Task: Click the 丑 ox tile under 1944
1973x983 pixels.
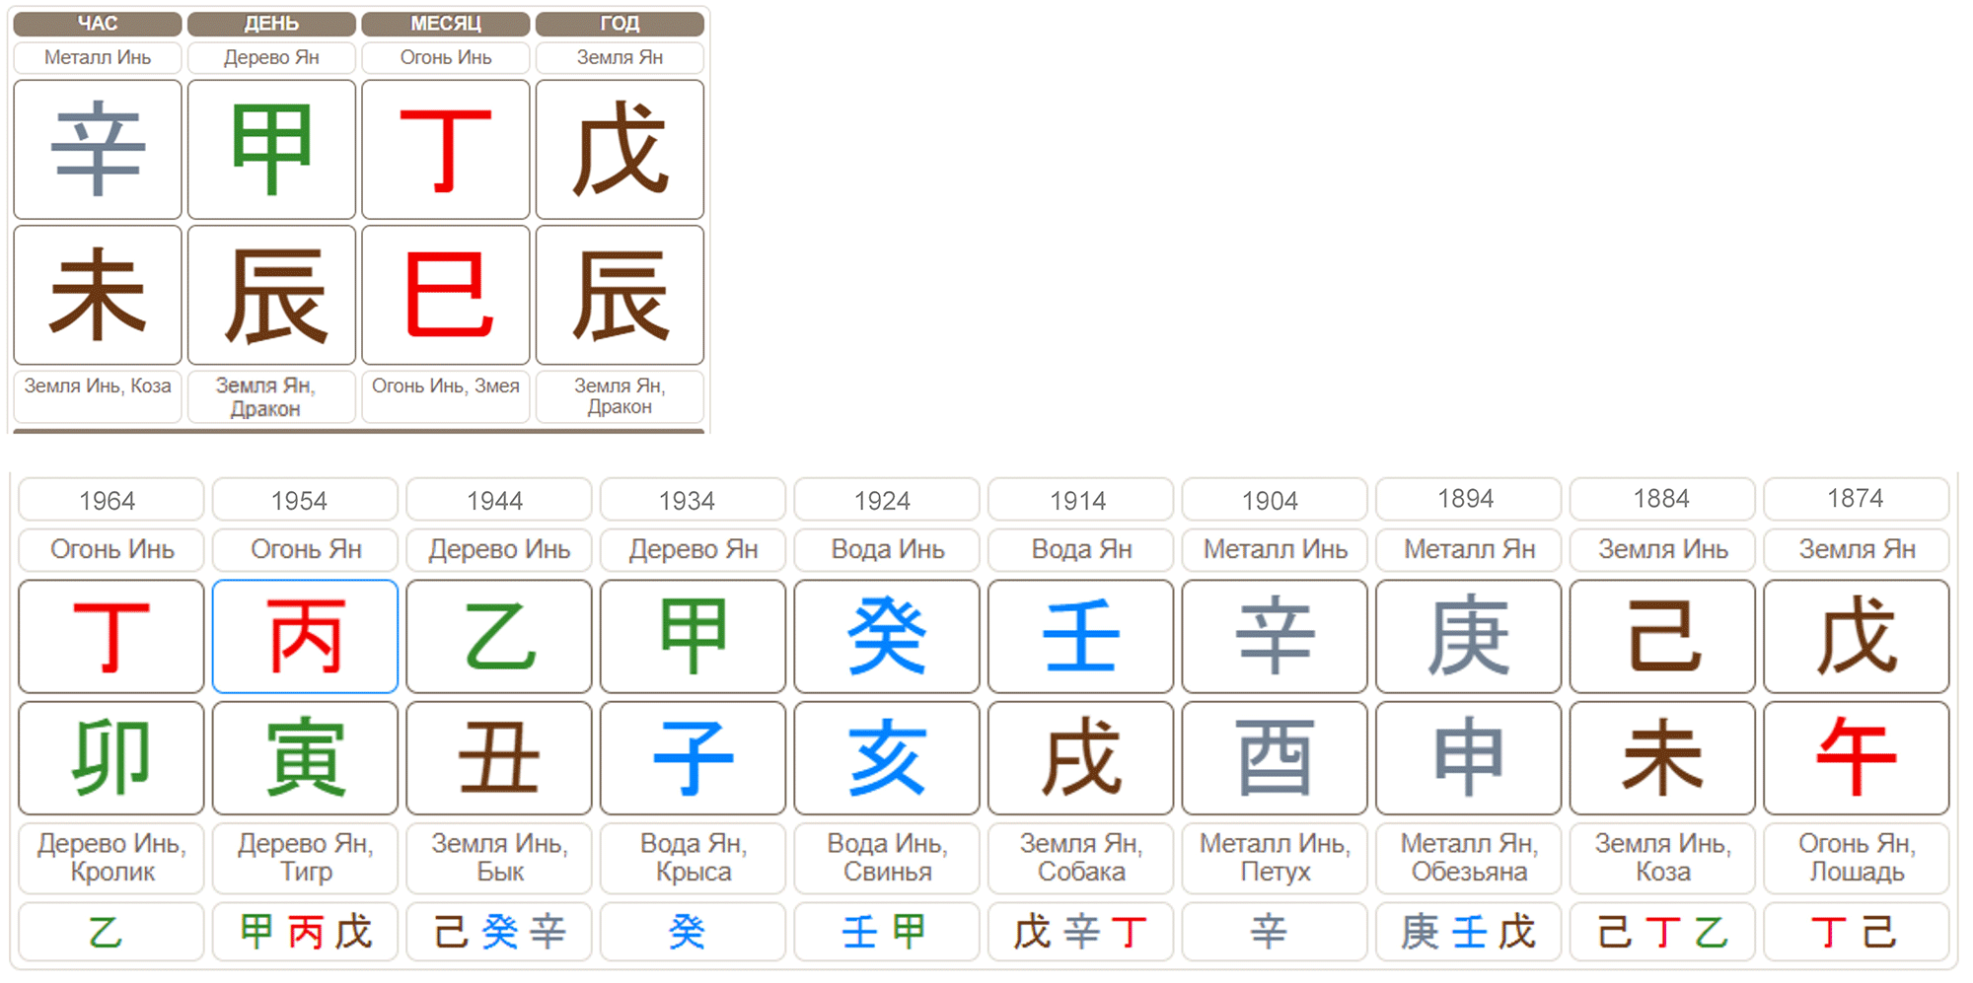Action: click(x=499, y=758)
